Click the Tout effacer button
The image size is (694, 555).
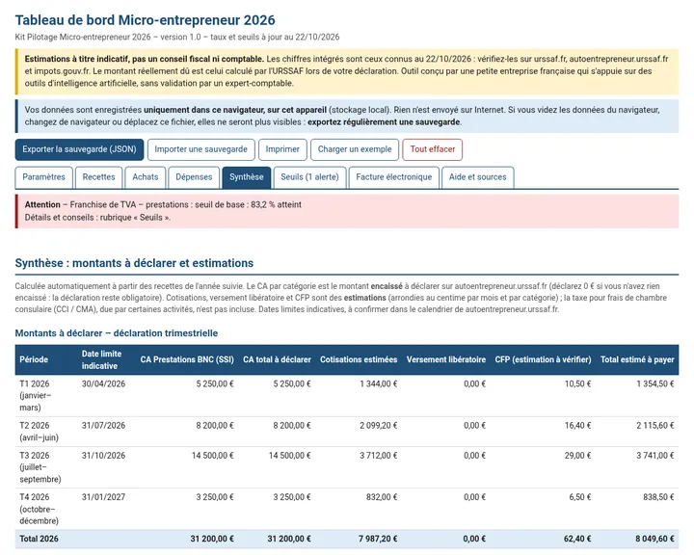pos(433,149)
